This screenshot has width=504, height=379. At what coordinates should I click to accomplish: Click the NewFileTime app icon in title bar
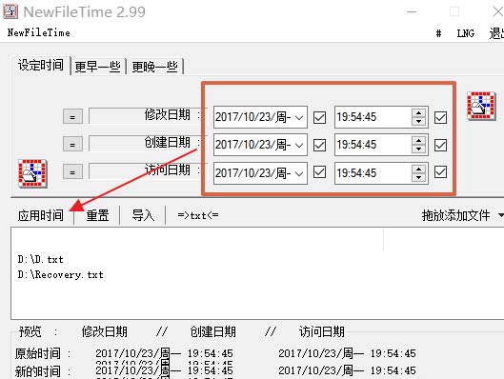10,11
